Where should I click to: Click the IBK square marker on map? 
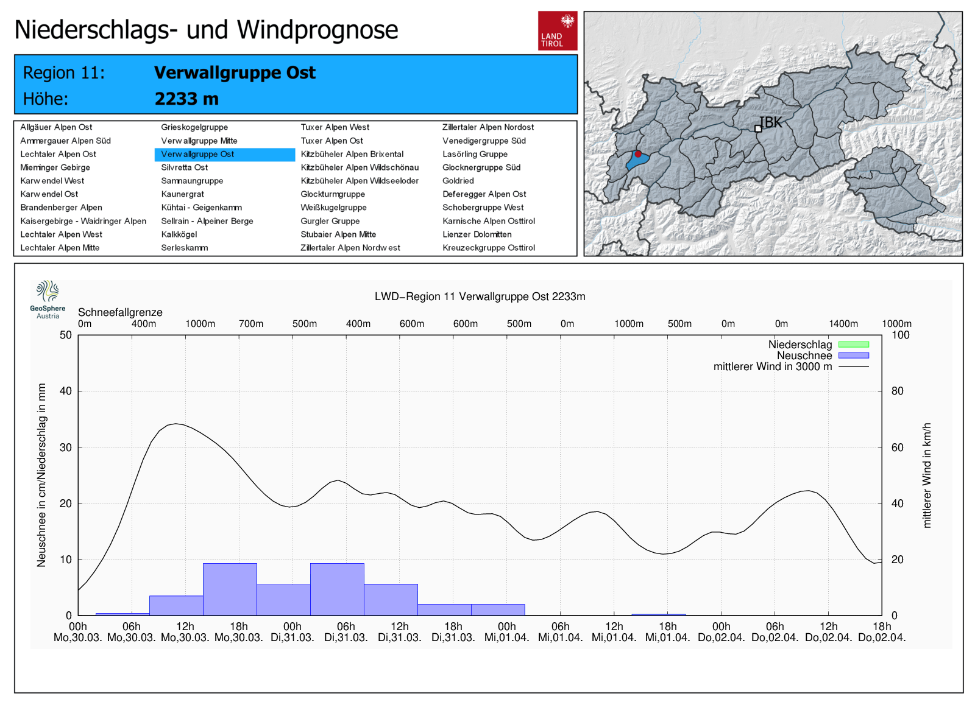[758, 128]
